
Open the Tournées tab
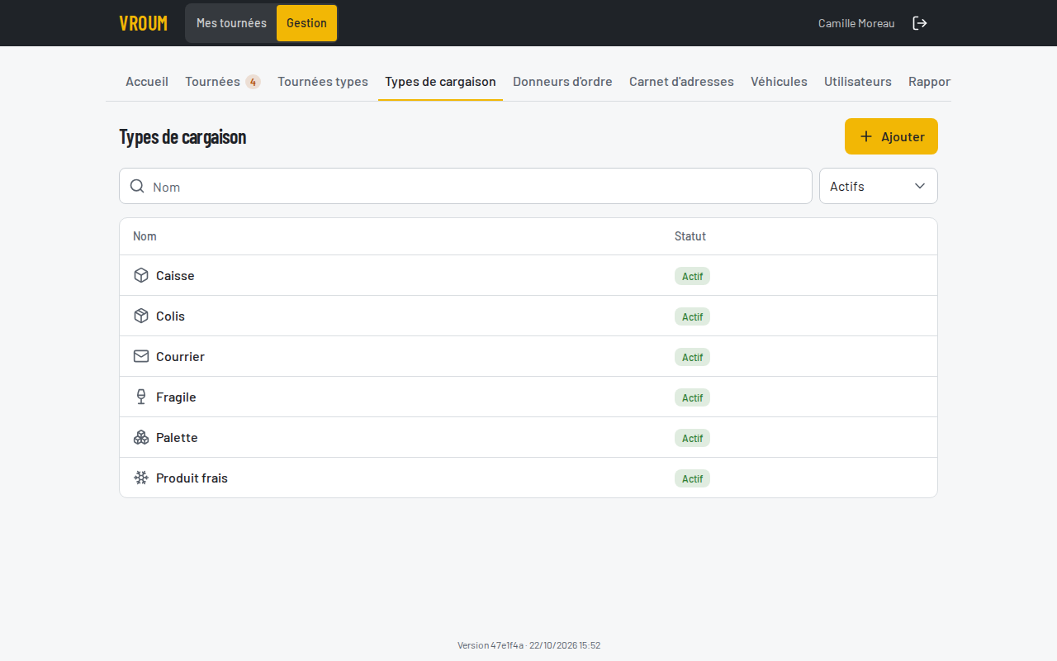point(223,82)
